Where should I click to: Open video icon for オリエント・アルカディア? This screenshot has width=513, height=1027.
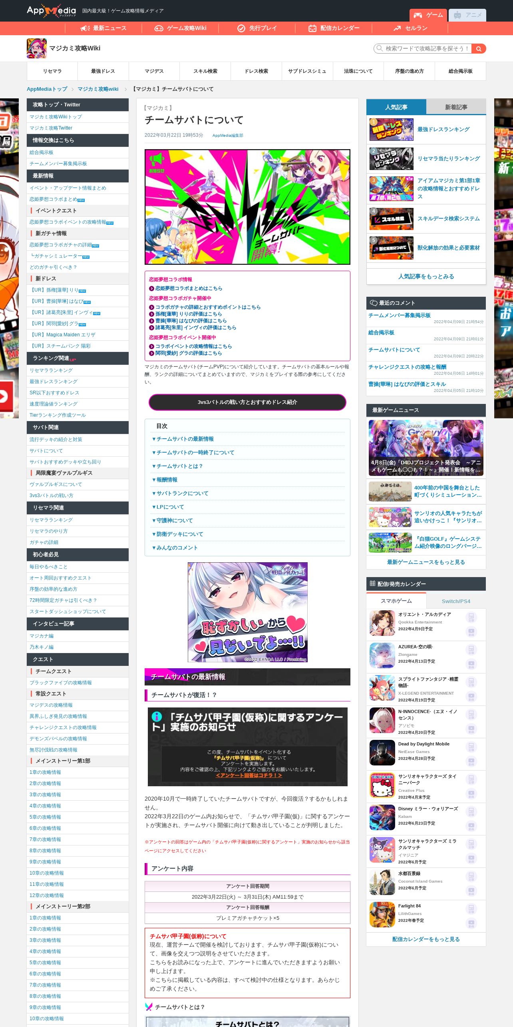point(471,632)
